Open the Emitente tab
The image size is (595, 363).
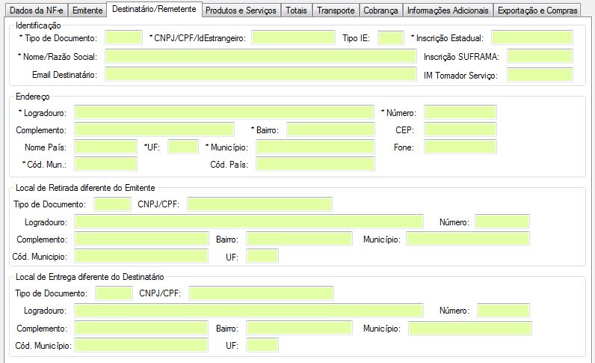coord(87,10)
